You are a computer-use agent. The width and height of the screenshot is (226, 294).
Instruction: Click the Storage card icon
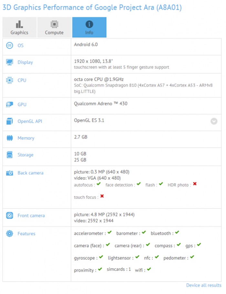[x=10, y=155]
